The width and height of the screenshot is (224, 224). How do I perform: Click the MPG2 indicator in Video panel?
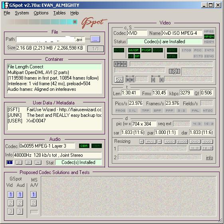click(209, 31)
